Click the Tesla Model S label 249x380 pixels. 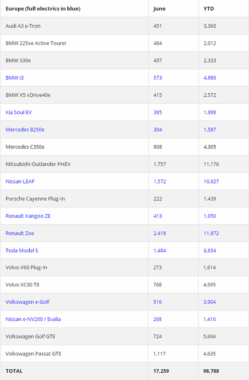tap(22, 250)
